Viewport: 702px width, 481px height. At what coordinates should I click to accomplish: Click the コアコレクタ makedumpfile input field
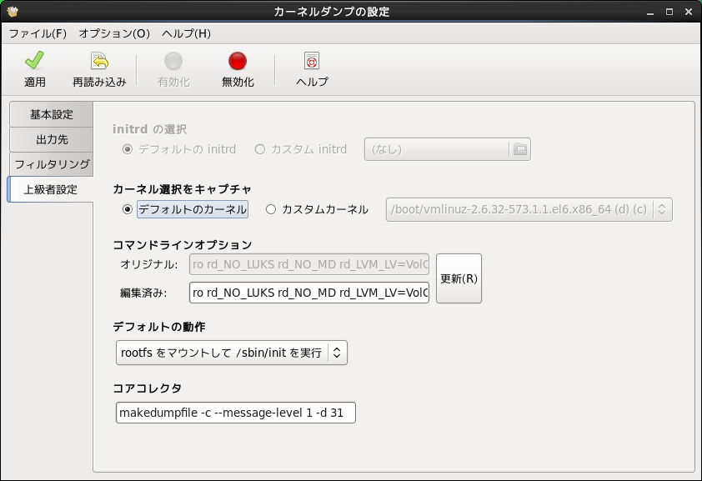pos(236,413)
